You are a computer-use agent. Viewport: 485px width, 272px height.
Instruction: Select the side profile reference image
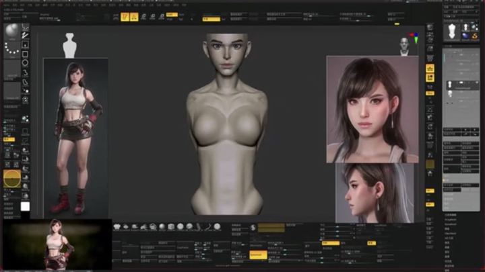coord(375,193)
